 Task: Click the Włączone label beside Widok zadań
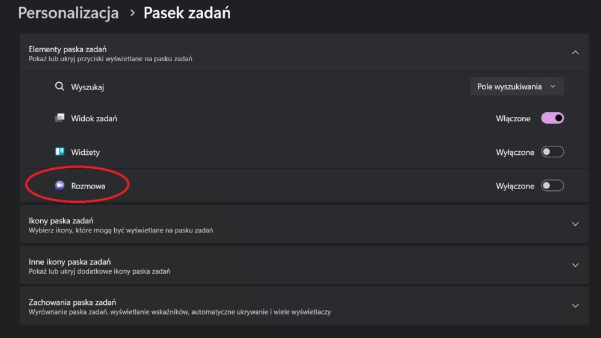pos(513,119)
